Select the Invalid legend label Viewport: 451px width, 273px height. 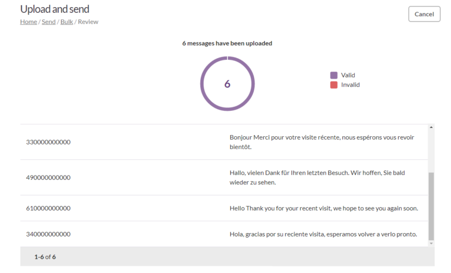click(351, 85)
